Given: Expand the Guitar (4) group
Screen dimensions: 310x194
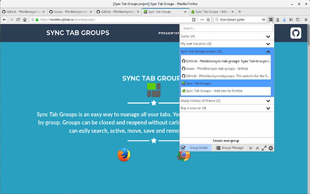Looking at the screenshot, I should (268, 36).
